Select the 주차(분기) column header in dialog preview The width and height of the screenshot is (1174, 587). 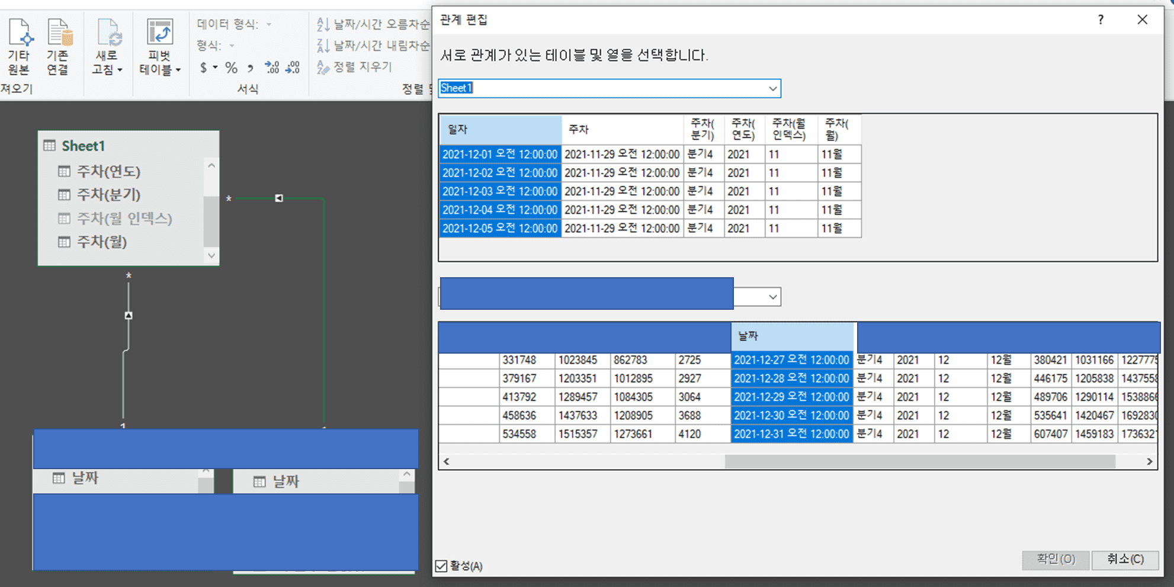pos(704,130)
